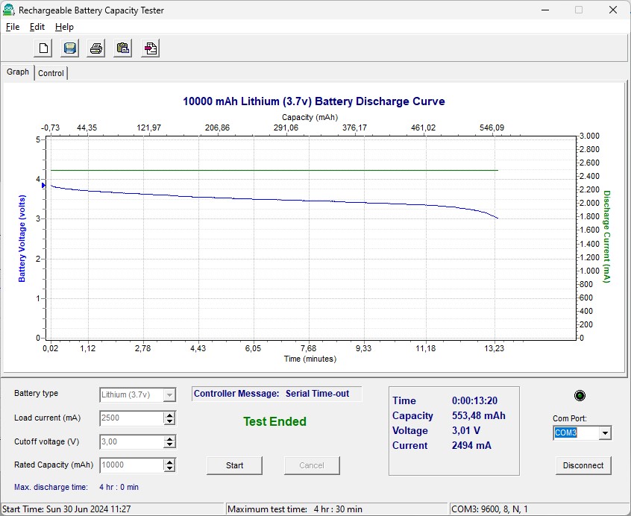Click the Disconnect button
The height and width of the screenshot is (516, 631).
(x=583, y=465)
